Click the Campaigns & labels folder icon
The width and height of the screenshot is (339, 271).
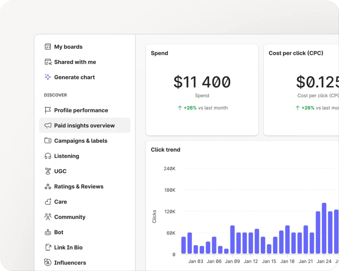pos(48,141)
